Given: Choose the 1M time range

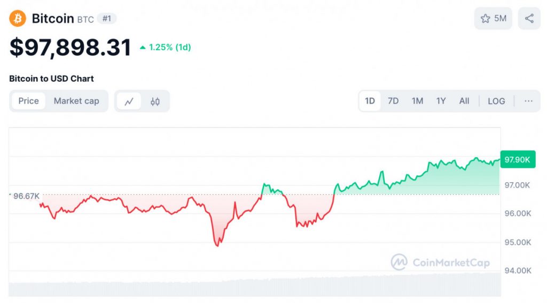Looking at the screenshot, I should click(x=417, y=101).
